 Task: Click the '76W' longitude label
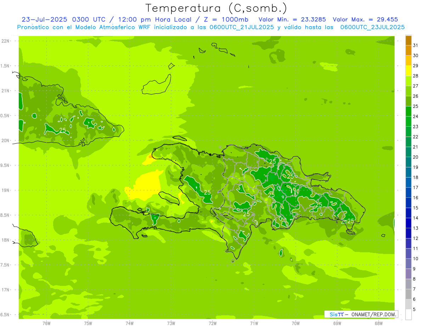click(46, 323)
